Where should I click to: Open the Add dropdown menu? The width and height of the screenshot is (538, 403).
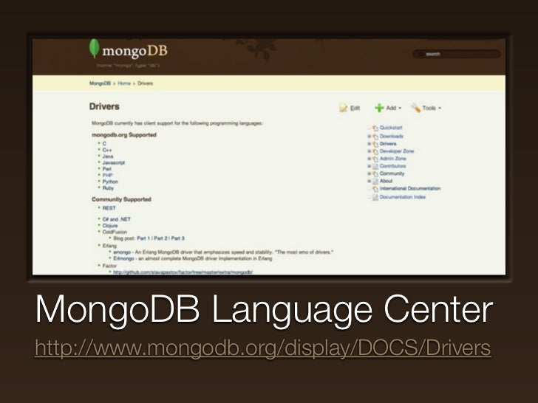pyautogui.click(x=388, y=108)
